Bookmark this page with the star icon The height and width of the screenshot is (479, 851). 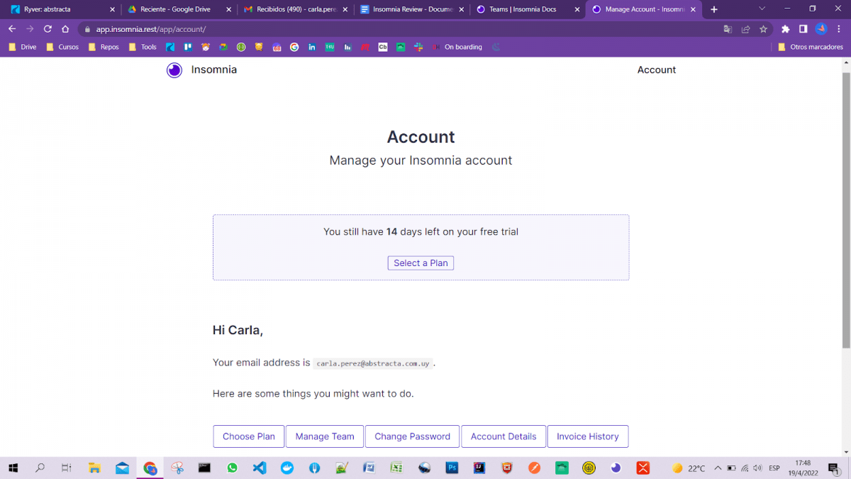(x=763, y=29)
